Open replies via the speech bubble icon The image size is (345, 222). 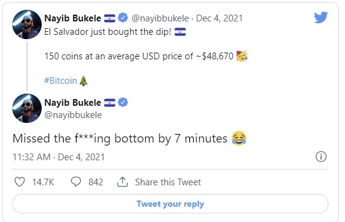[76, 182]
